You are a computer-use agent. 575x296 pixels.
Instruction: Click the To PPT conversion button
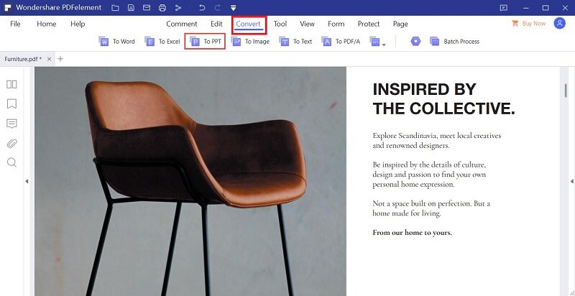(x=205, y=42)
